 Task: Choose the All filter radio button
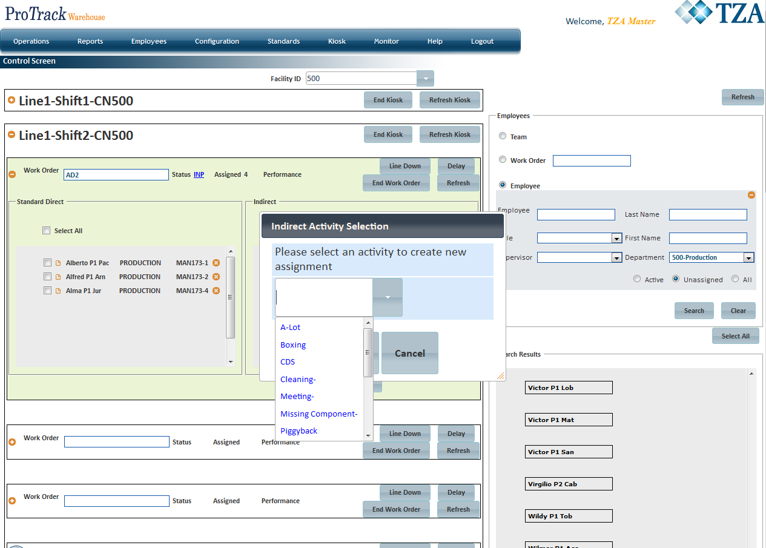tap(735, 279)
